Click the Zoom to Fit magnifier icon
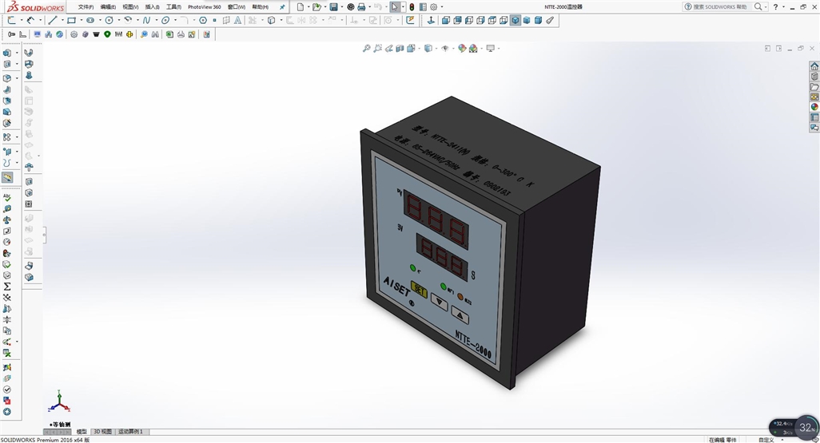 point(367,48)
